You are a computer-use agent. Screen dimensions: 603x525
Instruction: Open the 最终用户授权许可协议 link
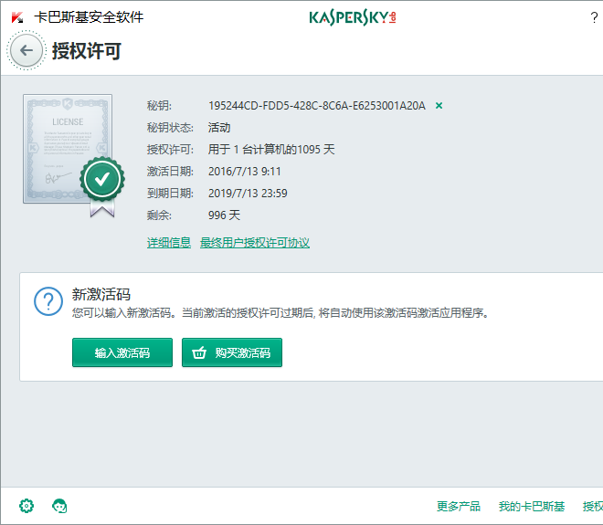click(255, 243)
